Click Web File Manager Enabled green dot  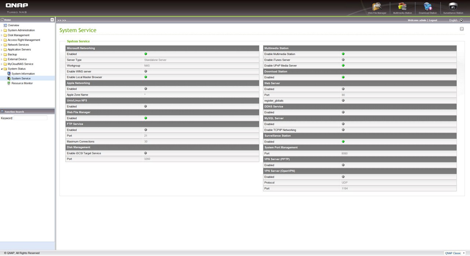pos(146,118)
